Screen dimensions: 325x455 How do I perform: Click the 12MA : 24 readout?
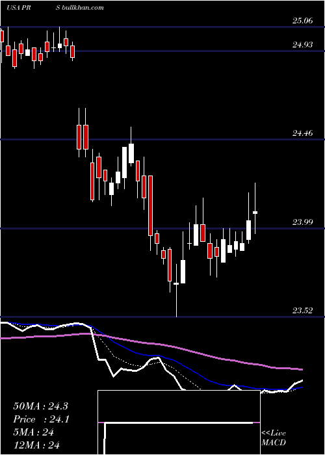[36, 445]
